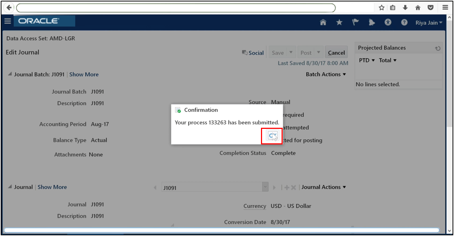Click the Cancel button
The image size is (454, 236).
point(336,52)
